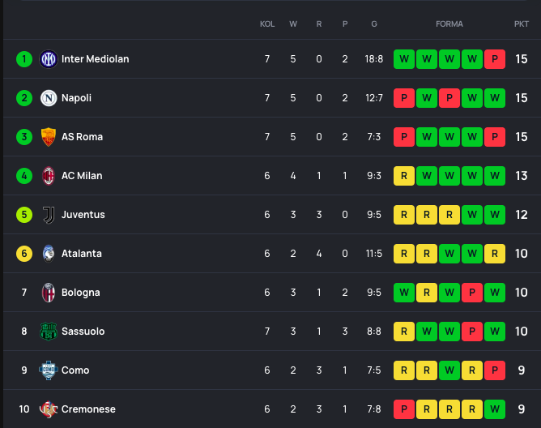Click the yellow rank 6 position badge
The width and height of the screenshot is (541, 428).
pos(24,254)
